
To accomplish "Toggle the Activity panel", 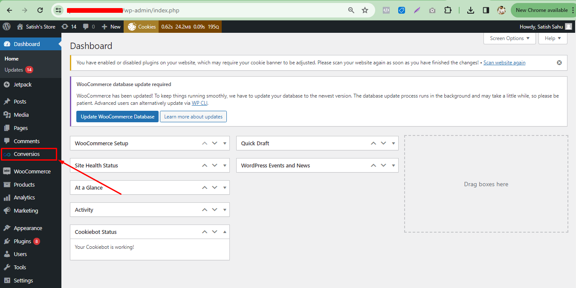I will point(225,210).
